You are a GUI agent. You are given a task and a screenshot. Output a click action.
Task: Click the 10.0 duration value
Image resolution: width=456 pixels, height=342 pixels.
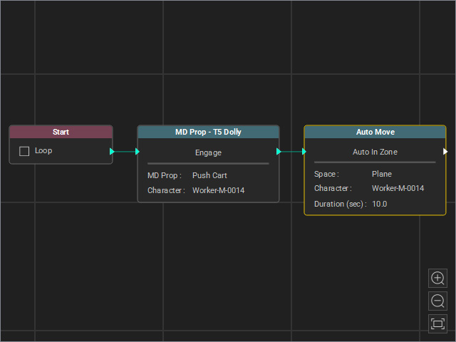point(380,204)
